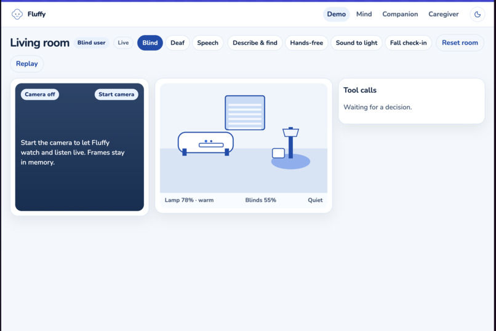Select the Blind scenario chip

(150, 43)
